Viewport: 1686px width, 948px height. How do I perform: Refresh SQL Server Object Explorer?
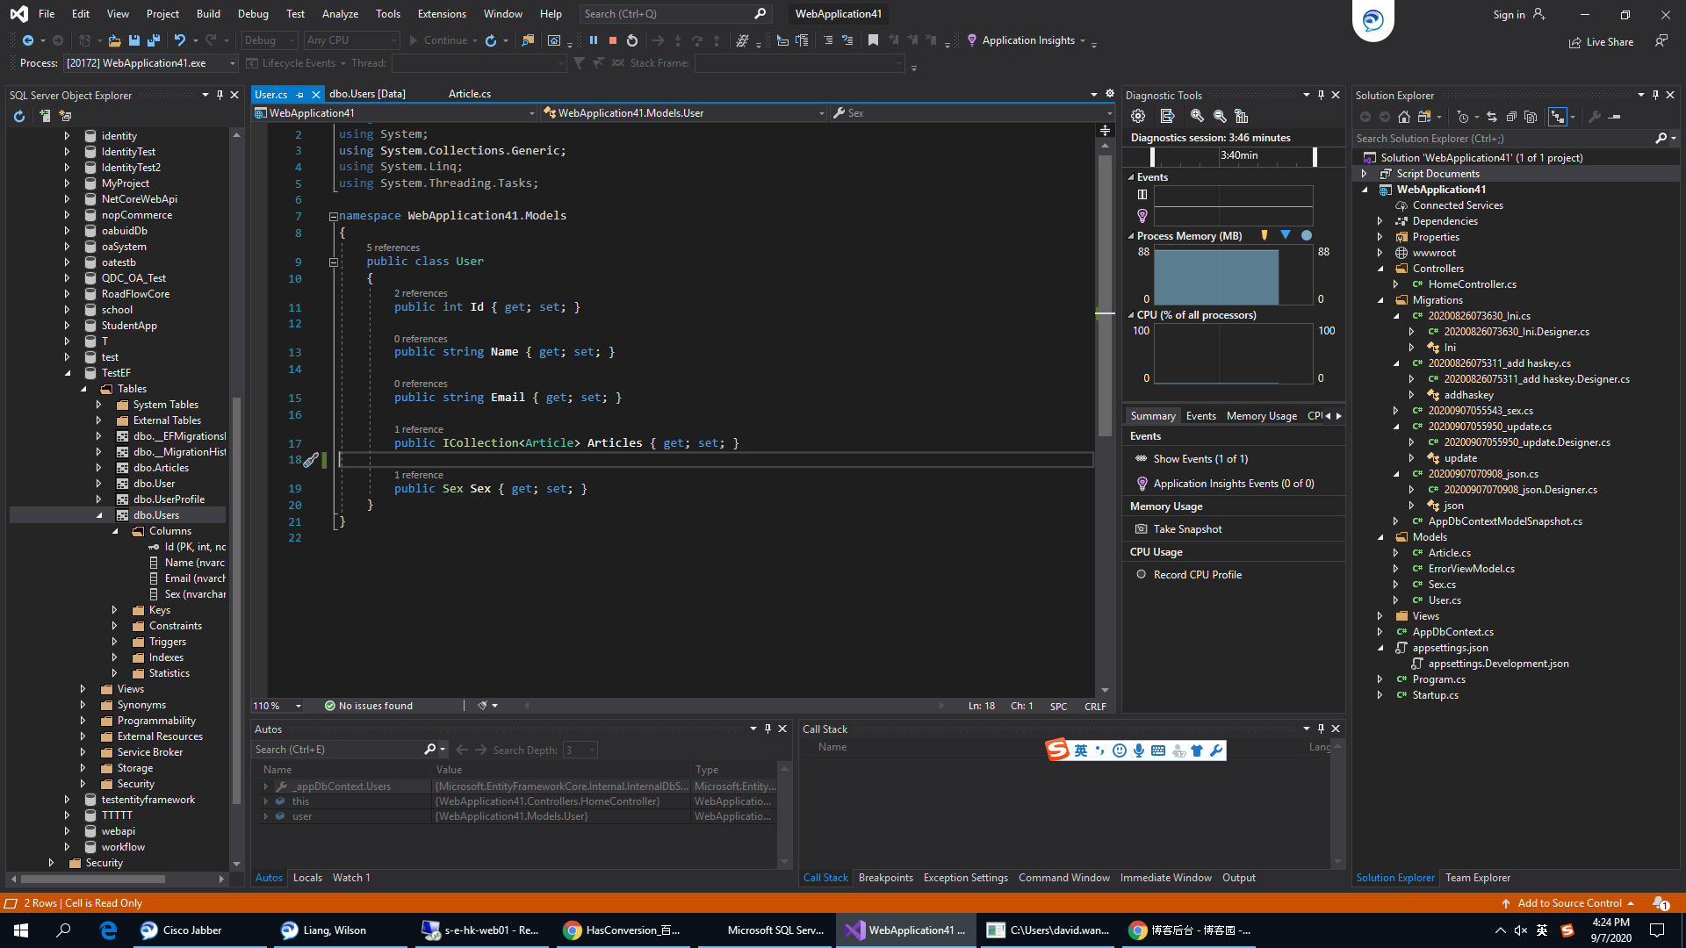(19, 116)
